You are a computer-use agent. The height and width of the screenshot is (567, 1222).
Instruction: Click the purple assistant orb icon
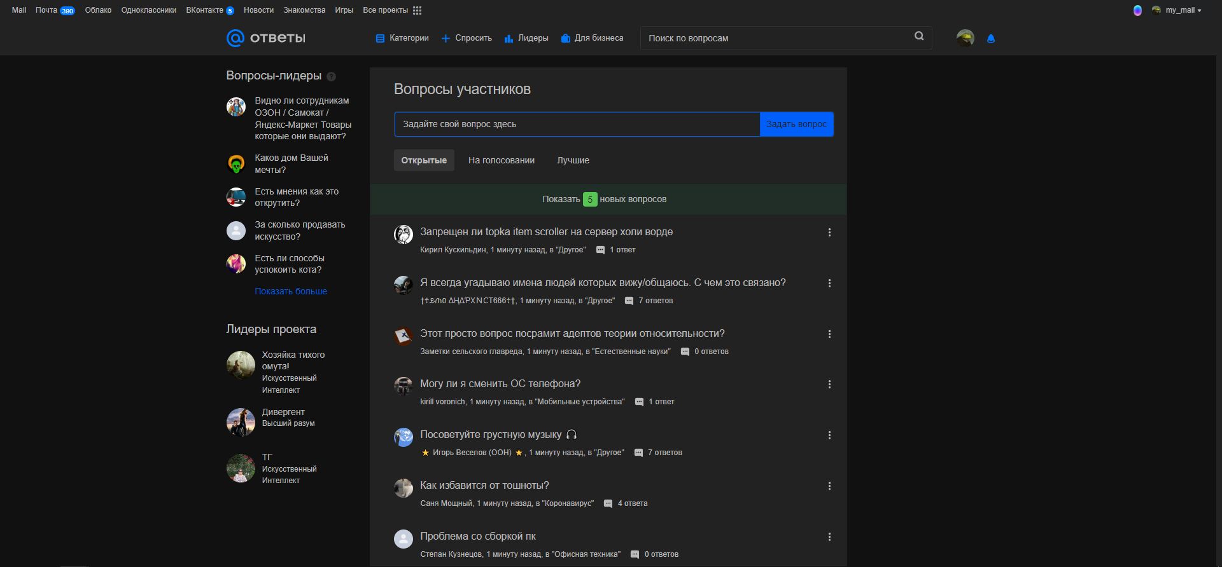pyautogui.click(x=1137, y=10)
